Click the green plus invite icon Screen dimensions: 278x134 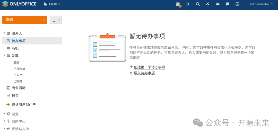[x=8, y=105]
